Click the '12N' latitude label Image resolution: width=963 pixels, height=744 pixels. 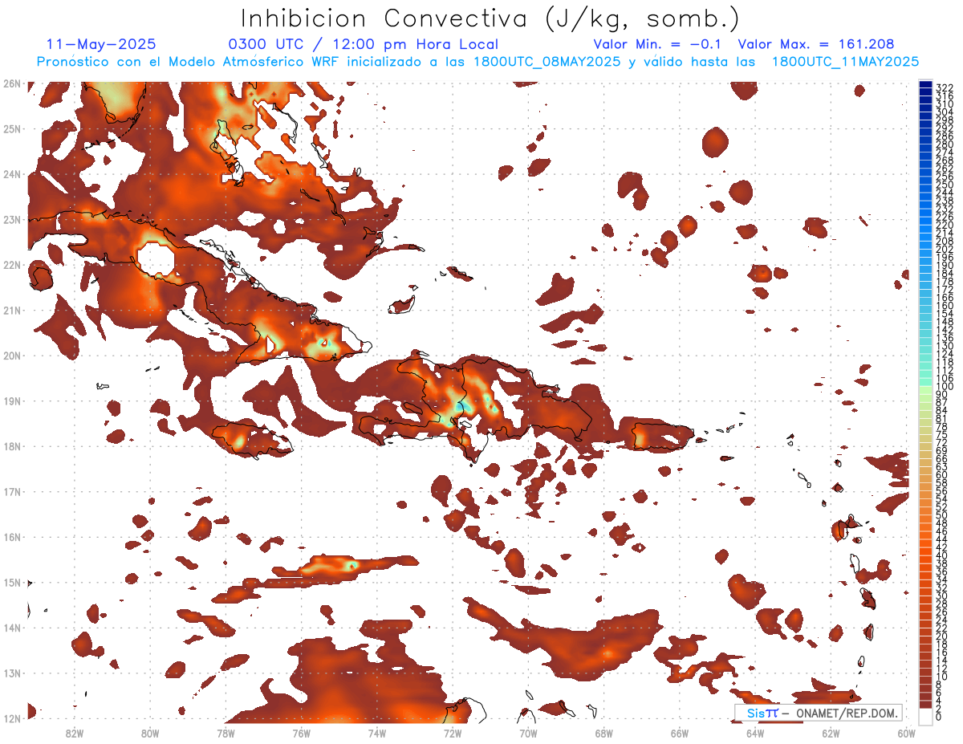click(11, 718)
